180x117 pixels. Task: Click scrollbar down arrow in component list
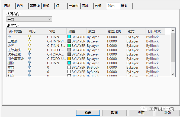pyautogui.click(x=173, y=74)
